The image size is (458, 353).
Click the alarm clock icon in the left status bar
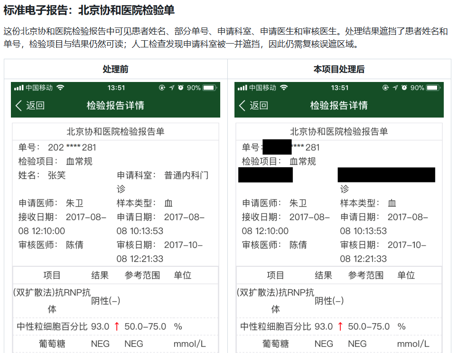(x=181, y=88)
